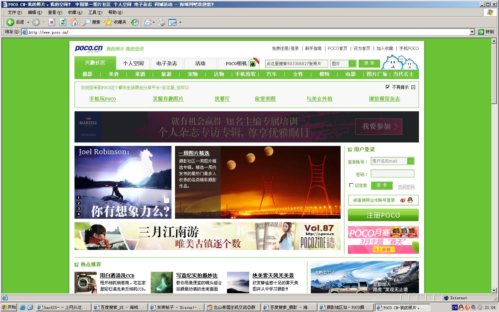499x312 pixels.
Task: Open the 编辑(E) menu
Action: coord(35,12)
